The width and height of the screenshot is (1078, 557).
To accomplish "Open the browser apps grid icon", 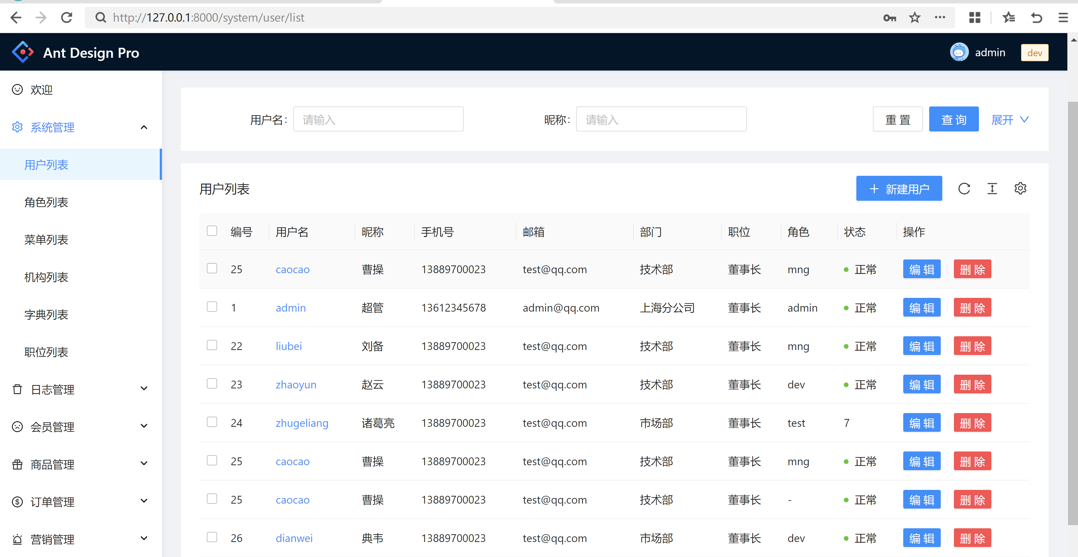I will click(x=975, y=17).
